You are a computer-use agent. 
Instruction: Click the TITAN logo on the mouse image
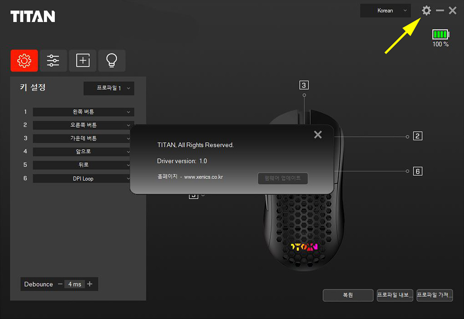click(x=304, y=247)
